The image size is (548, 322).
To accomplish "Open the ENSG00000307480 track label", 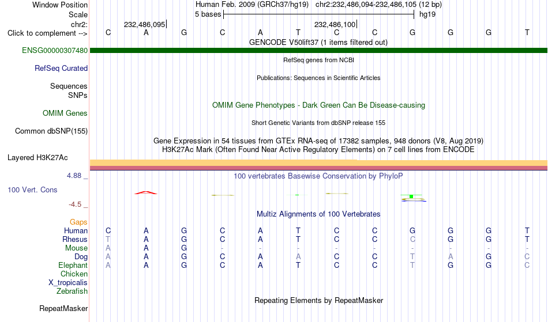I will pyautogui.click(x=55, y=51).
